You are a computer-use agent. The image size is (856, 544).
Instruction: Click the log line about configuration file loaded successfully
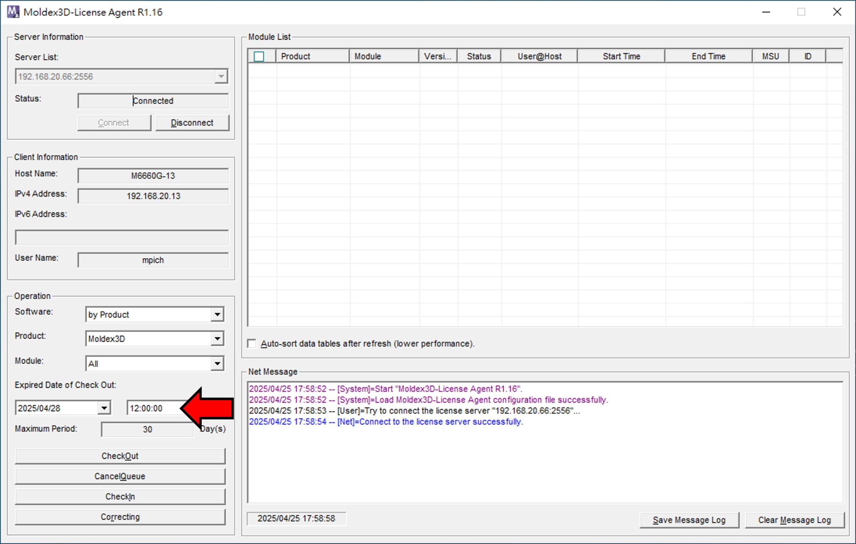click(429, 400)
